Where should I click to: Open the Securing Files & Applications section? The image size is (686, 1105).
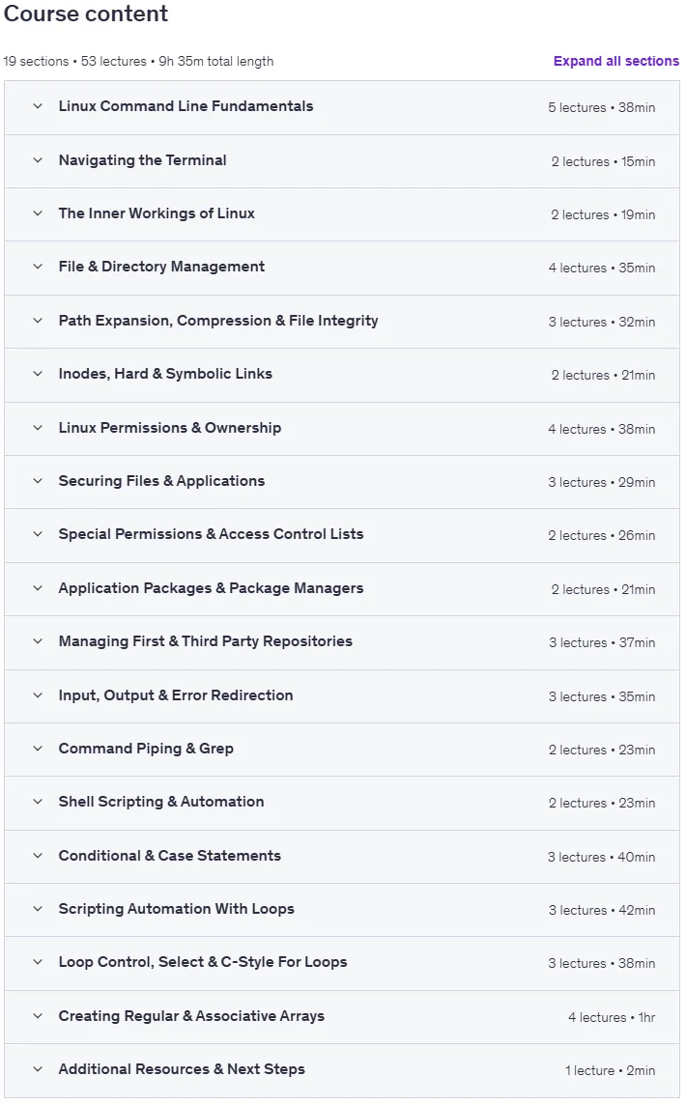coord(342,482)
